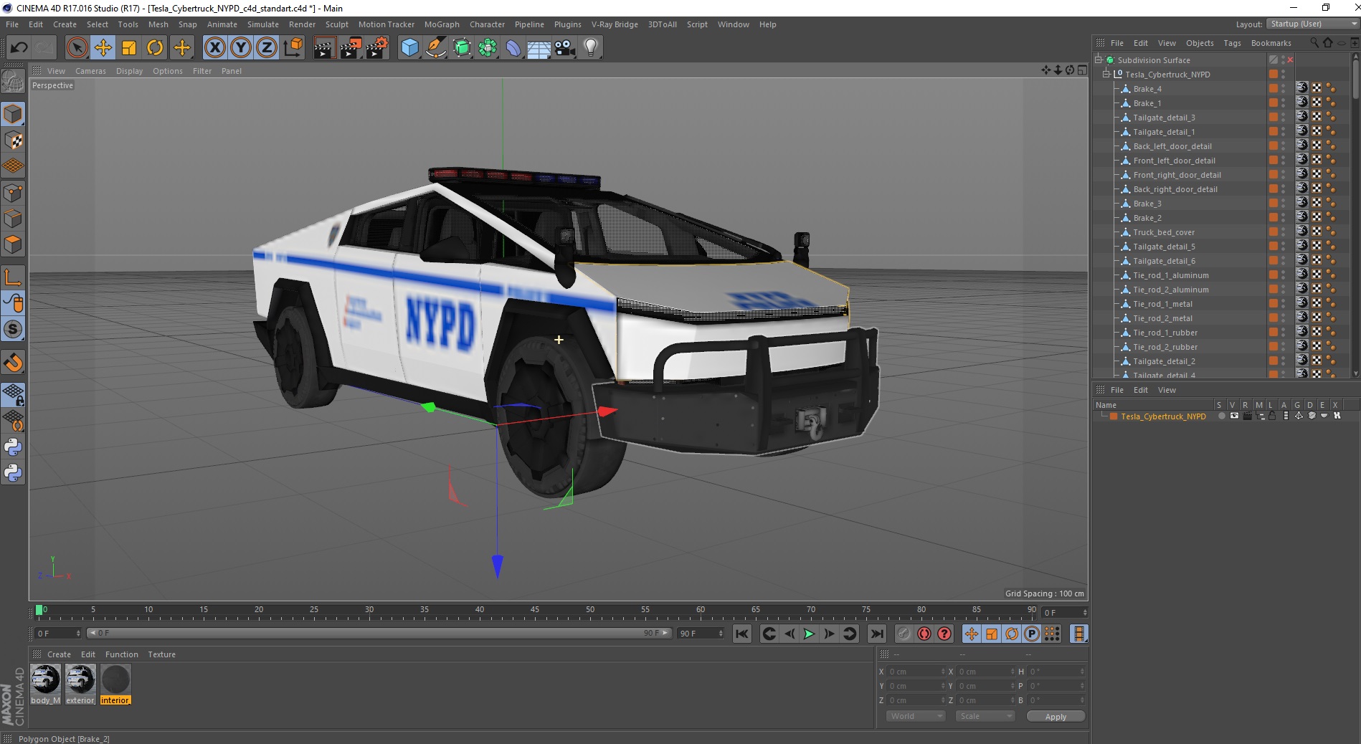This screenshot has height=744, width=1361.
Task: Open the Scale mode dropdown
Action: [985, 716]
